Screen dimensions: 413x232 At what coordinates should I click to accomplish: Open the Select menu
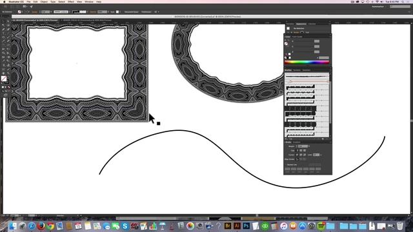pos(61,1)
